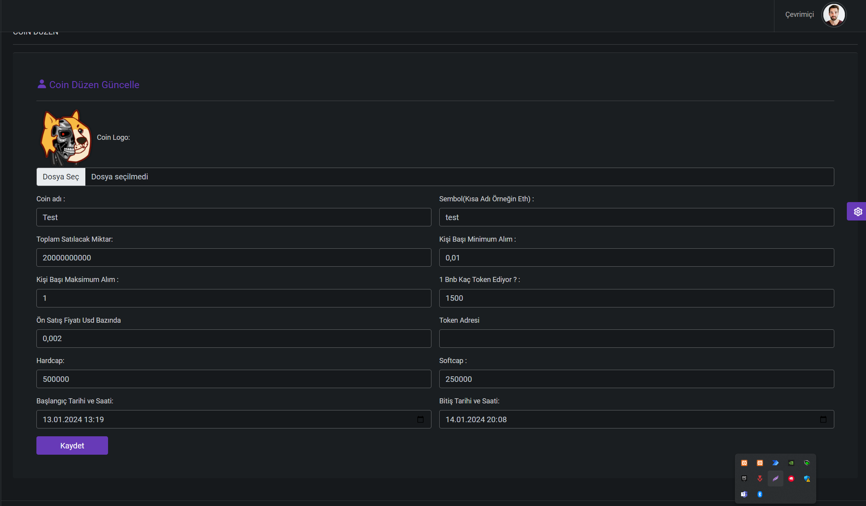Click the Epic Games tray icon
Image resolution: width=866 pixels, height=506 pixels.
[744, 479]
